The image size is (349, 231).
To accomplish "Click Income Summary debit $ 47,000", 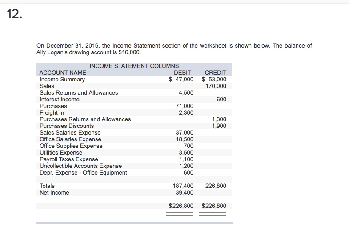I will tap(181, 80).
